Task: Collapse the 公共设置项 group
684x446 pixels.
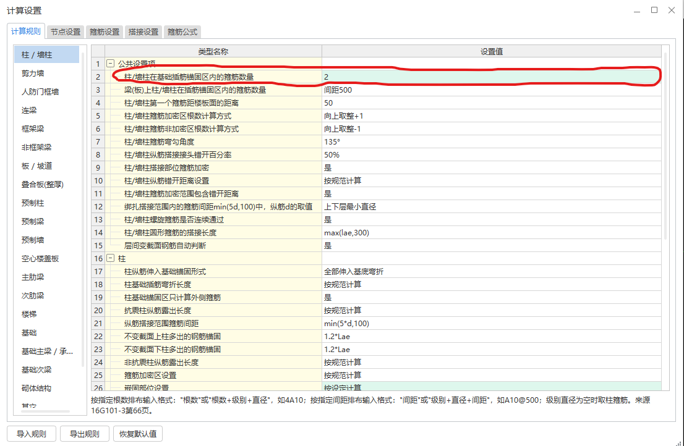Action: tap(110, 64)
